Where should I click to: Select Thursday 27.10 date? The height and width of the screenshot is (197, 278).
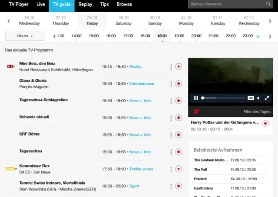click(61, 20)
